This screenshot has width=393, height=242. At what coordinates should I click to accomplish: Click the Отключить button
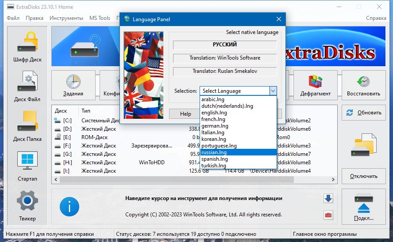364,176
